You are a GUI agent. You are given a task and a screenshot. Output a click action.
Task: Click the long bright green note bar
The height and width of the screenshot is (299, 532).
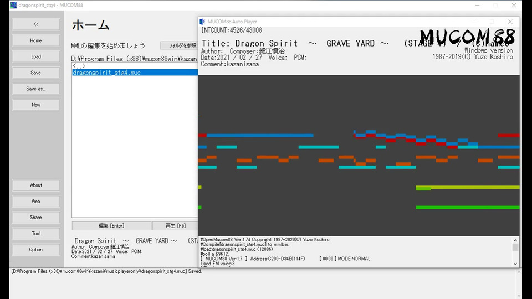tap(468, 207)
